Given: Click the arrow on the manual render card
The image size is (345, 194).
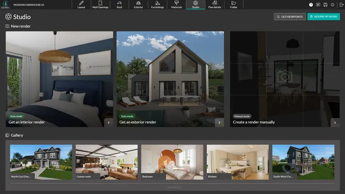Looking at the screenshot, I should (335, 123).
